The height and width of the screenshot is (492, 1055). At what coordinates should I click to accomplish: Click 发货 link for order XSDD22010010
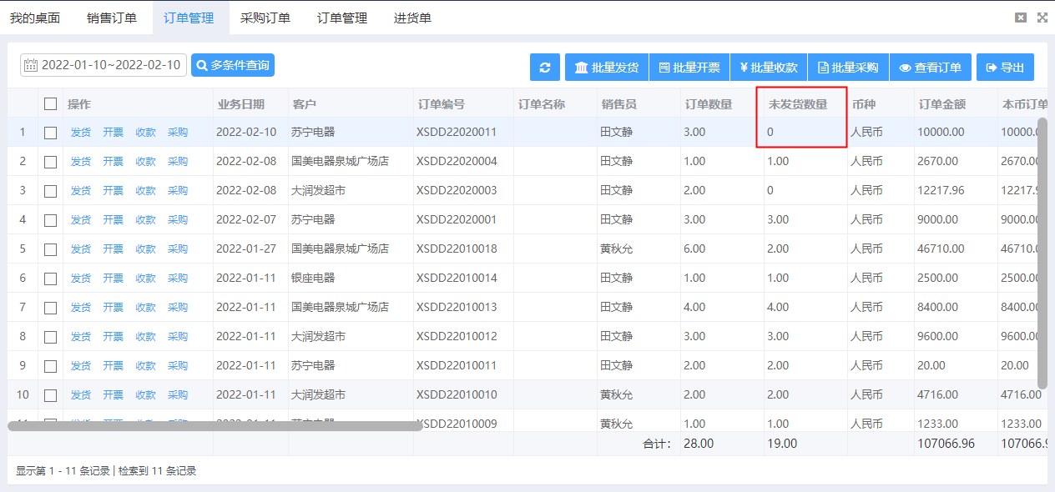click(x=81, y=395)
